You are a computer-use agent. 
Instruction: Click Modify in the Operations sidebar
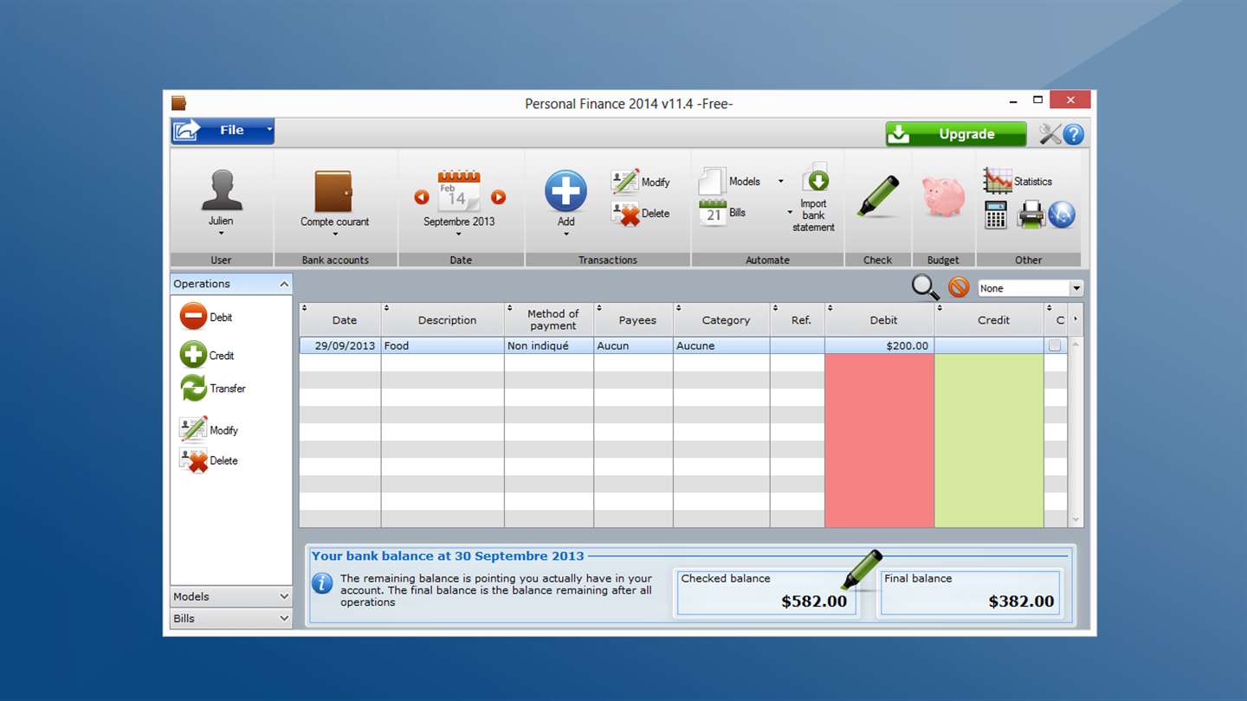click(209, 430)
